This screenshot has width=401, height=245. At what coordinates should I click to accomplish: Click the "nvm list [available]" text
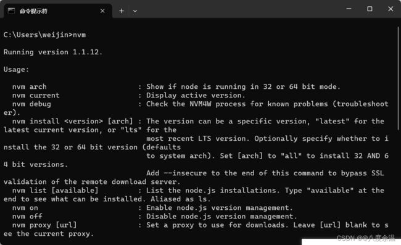(55, 191)
